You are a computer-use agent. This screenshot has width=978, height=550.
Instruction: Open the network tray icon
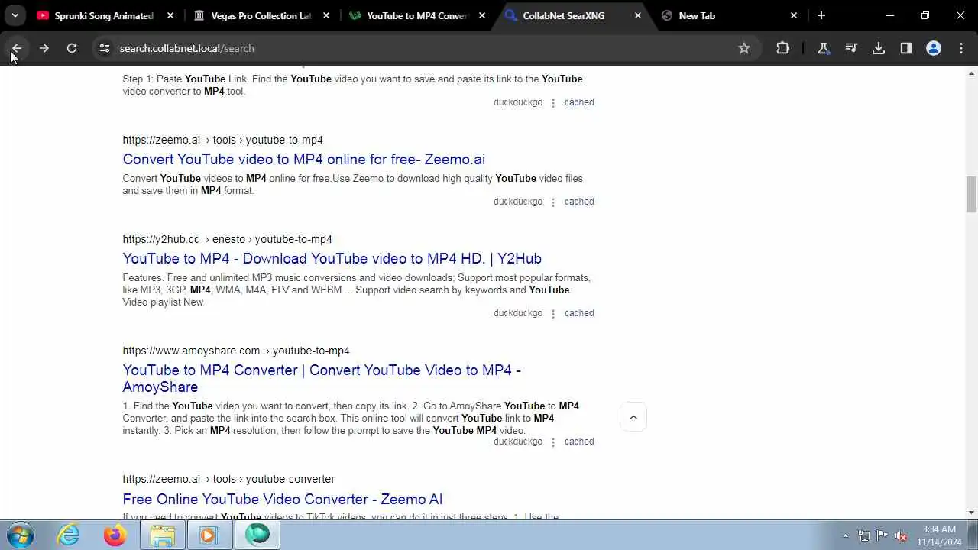tap(863, 535)
